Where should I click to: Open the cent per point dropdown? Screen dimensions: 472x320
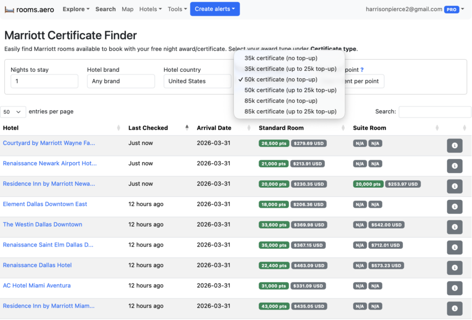pyautogui.click(x=364, y=81)
